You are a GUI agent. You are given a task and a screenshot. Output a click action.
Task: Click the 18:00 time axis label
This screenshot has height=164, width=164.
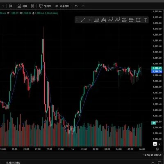click(3, 149)
